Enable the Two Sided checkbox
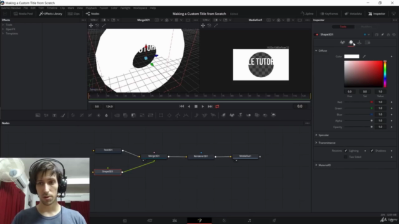399x224 pixels. click(x=345, y=157)
